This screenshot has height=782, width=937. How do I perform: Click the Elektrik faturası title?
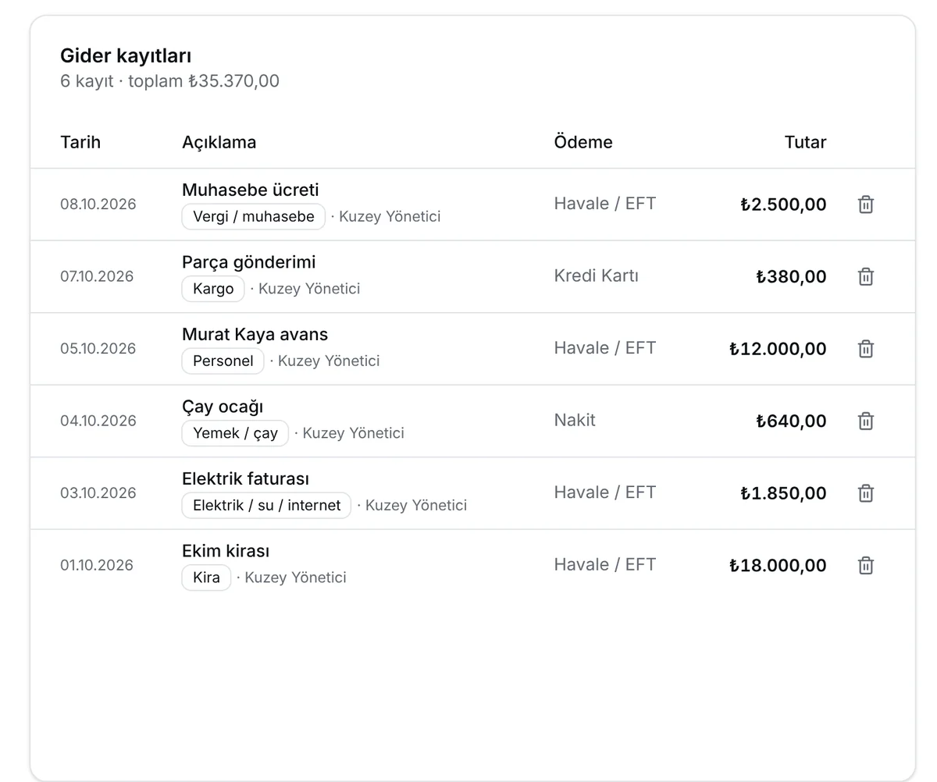pos(245,478)
